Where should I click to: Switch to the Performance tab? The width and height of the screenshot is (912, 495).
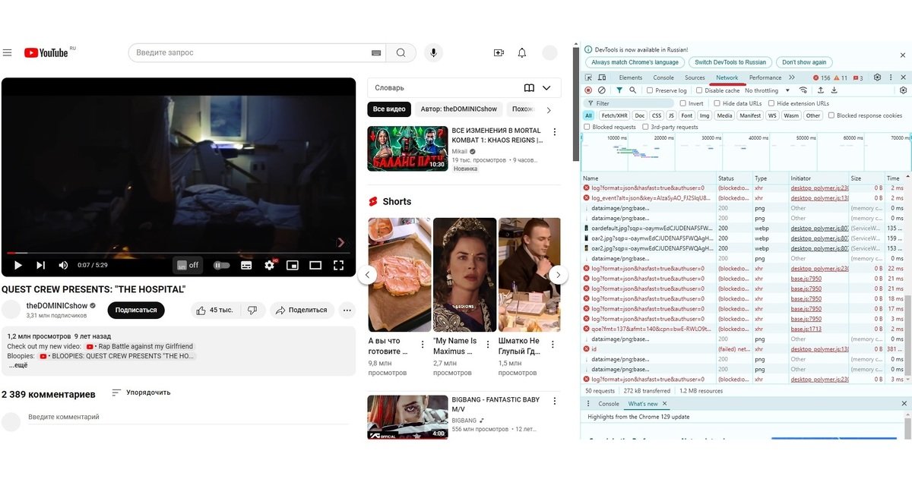coord(765,77)
